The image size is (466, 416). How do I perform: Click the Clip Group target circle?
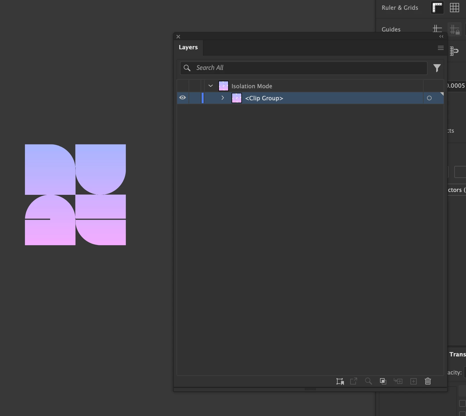click(429, 98)
